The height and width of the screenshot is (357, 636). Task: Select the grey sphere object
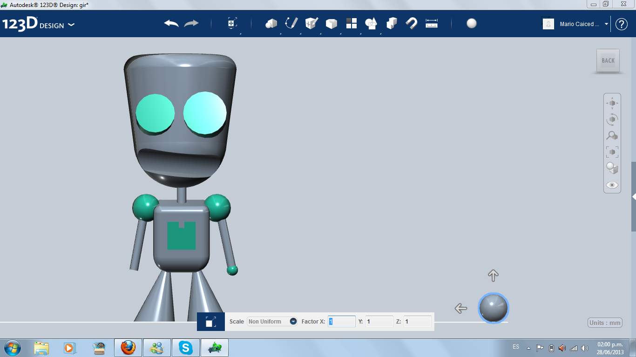coord(494,308)
